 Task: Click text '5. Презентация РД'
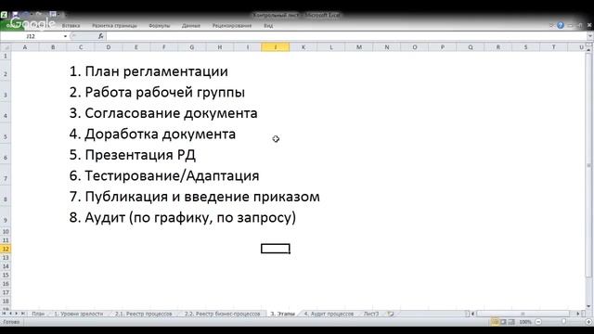(x=132, y=155)
